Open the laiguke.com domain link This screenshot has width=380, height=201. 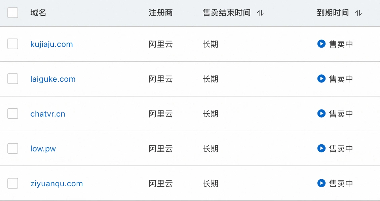point(53,79)
